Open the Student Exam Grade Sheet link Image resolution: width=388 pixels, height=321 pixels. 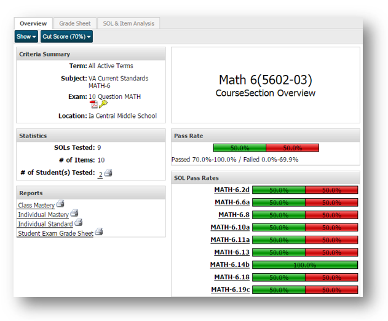point(55,234)
